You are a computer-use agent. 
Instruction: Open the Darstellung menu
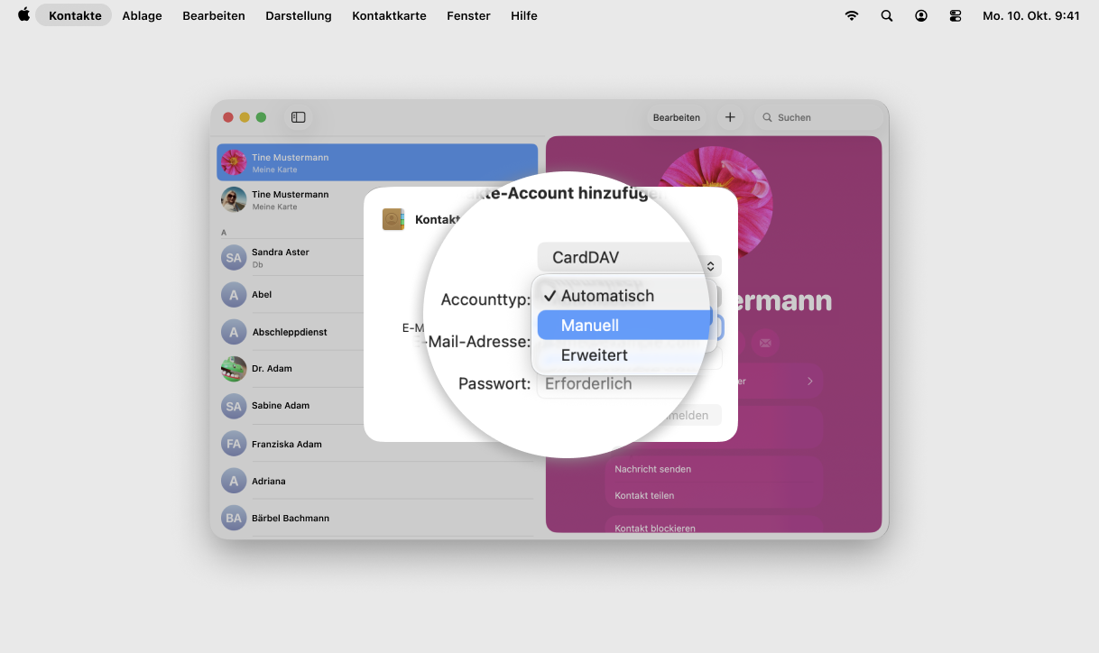click(298, 15)
